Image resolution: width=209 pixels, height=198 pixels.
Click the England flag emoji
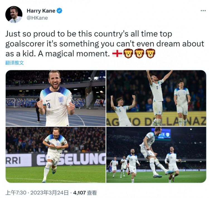click(x=117, y=53)
